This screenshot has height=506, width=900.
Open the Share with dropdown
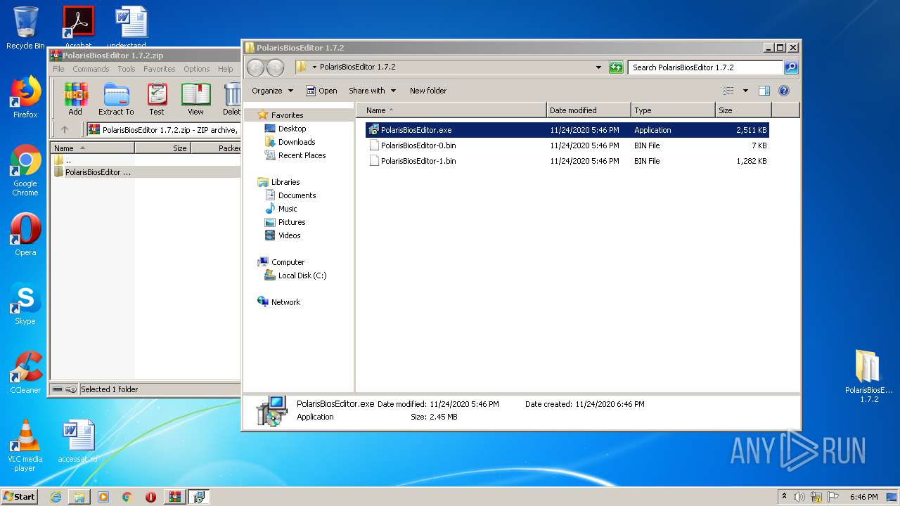[x=372, y=91]
